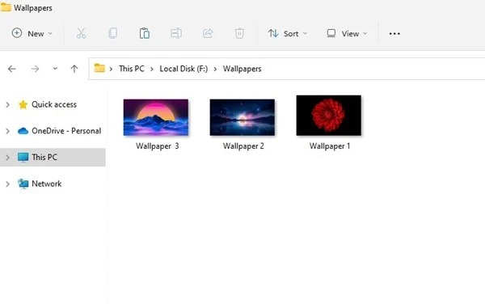Click Local Disk (F:) in address path
This screenshot has height=304, width=485.
(183, 69)
